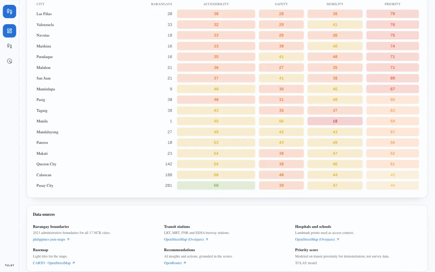
Task: Open the CARTO · OpenStreetMap basemap link
Action: 54,263
